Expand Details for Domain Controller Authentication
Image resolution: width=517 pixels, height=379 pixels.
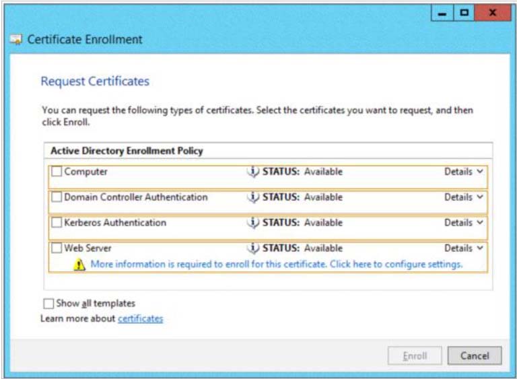[x=464, y=197]
